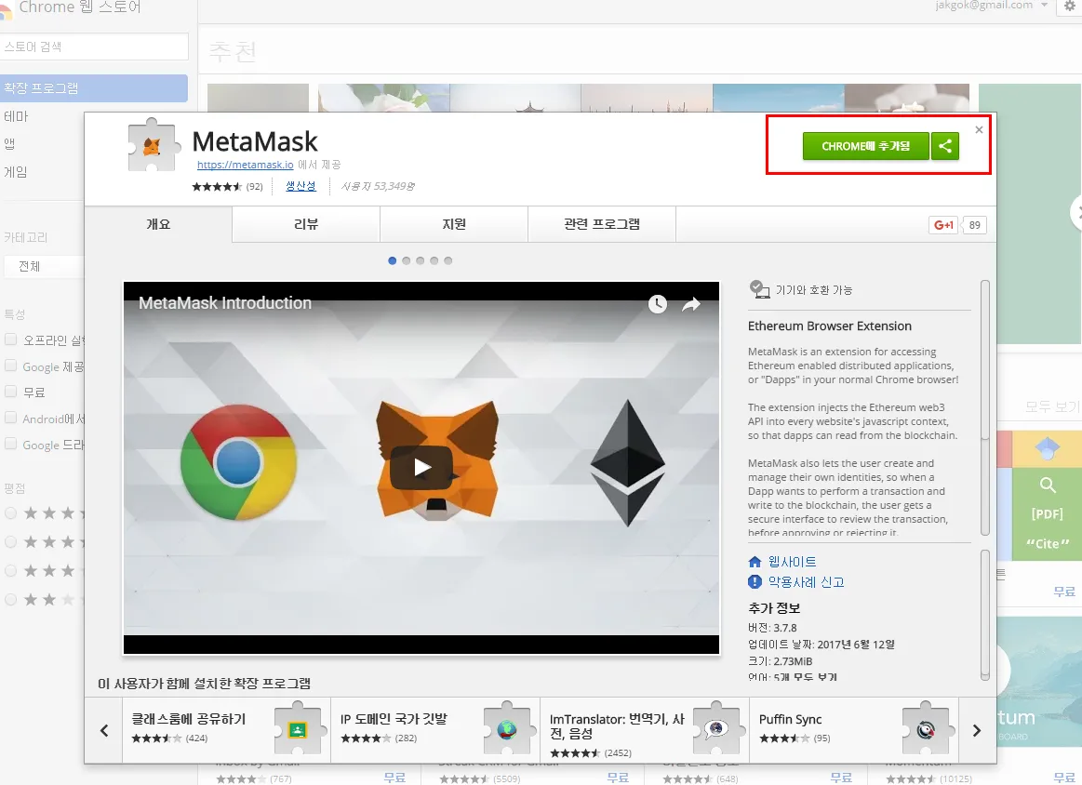Screen dimensions: 1082x785
Task: Click the 클래스룸에 공유하기 extension title
Action: (x=188, y=719)
